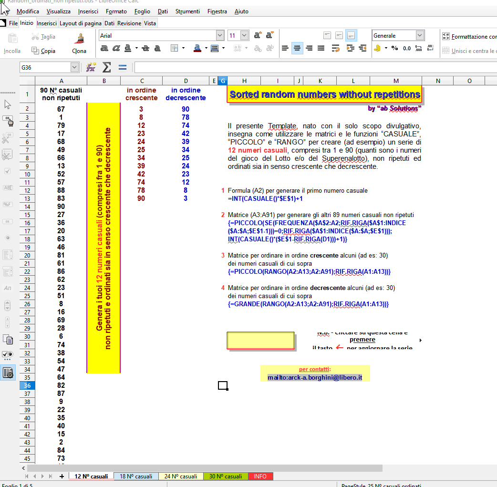Viewport: 497px width, 487px height.
Task: Add a new sheet with plus button
Action: (x=62, y=476)
